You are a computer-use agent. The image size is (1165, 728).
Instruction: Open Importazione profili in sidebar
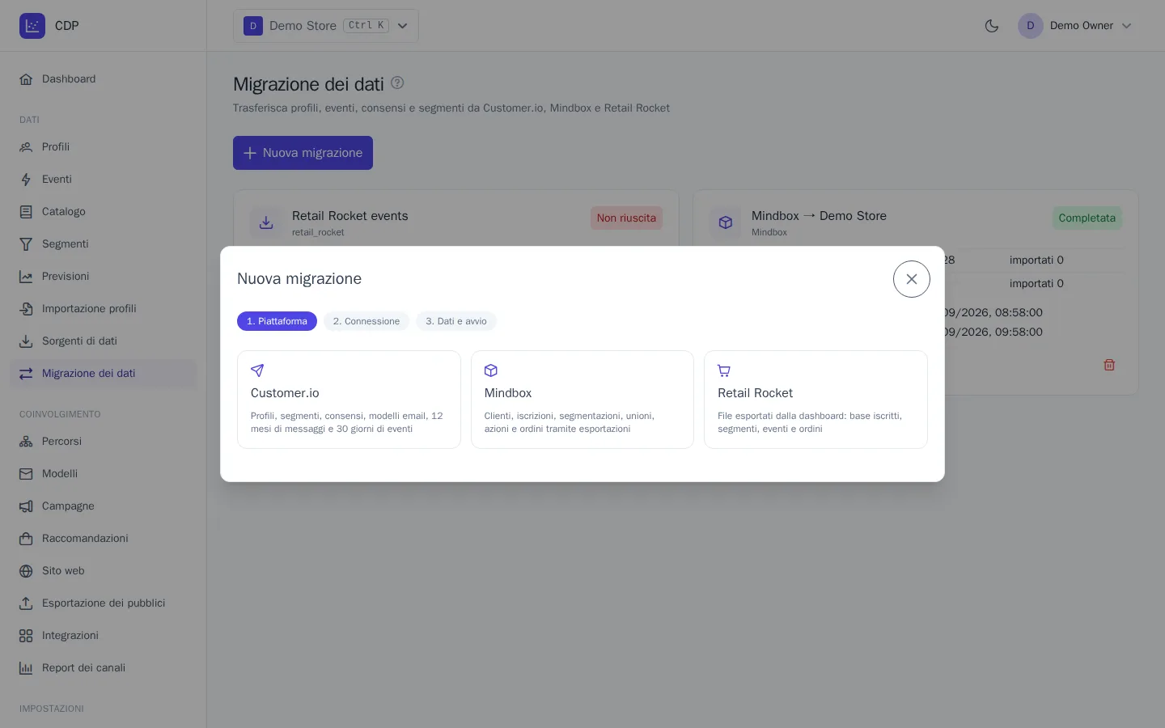[x=104, y=309]
